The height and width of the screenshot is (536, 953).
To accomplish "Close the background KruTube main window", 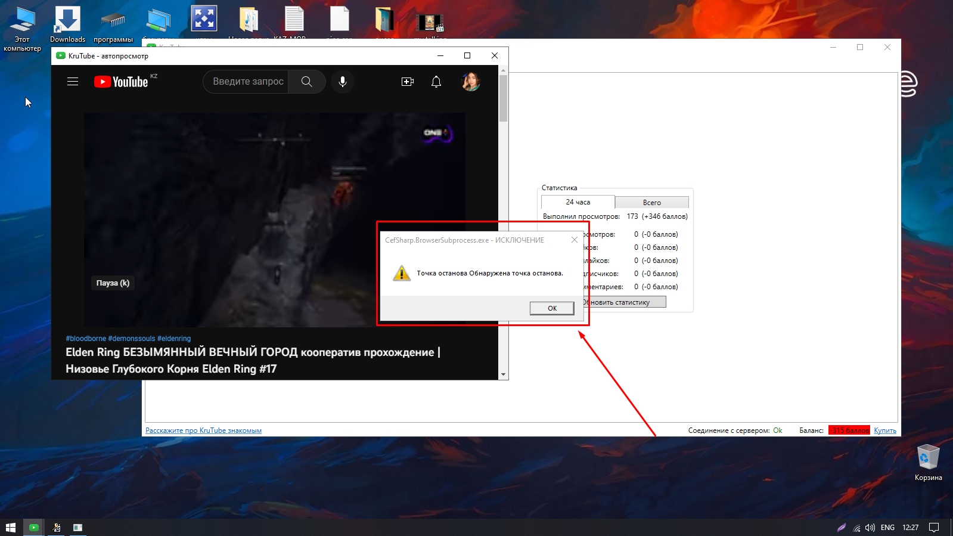I will [x=887, y=47].
